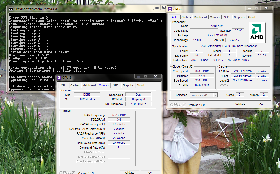Click the 1T Command Rate value
The height and width of the screenshot is (174, 280).
click(x=119, y=147)
